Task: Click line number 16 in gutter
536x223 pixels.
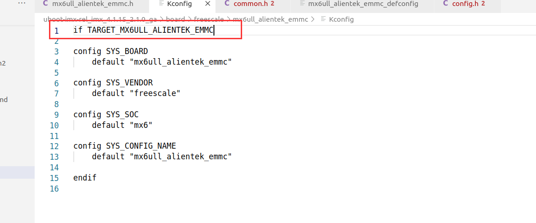Action: tap(54, 188)
